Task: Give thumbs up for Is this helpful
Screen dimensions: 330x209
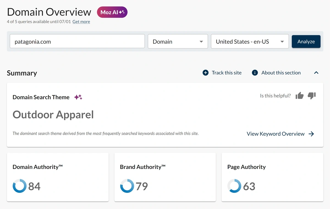Action: click(299, 96)
